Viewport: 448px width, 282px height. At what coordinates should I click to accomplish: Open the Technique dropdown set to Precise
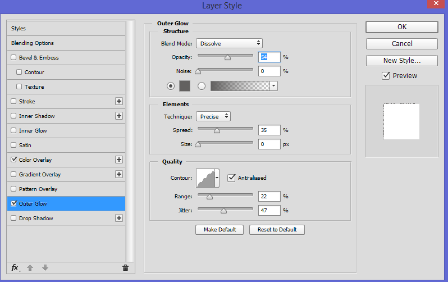click(x=213, y=116)
